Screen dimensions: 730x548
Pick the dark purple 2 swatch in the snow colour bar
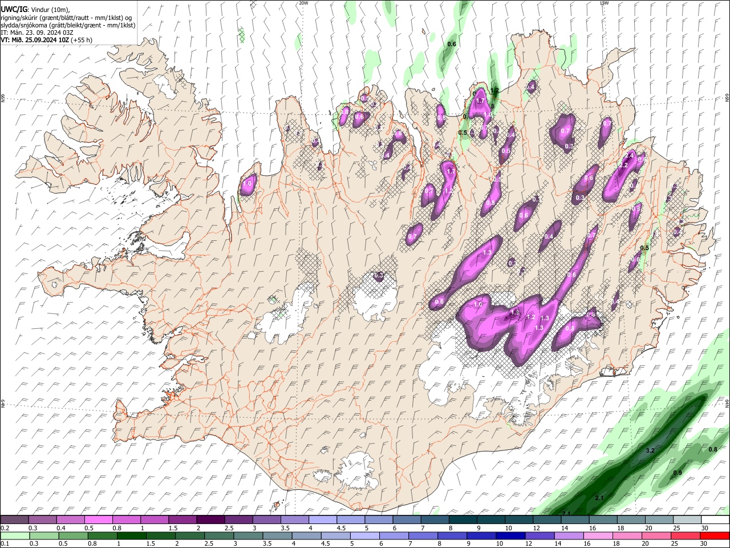(210, 520)
